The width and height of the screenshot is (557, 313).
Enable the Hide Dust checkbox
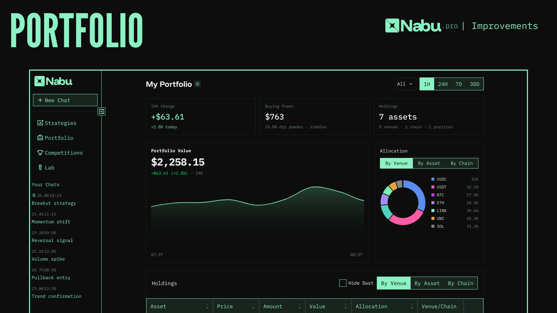point(343,283)
